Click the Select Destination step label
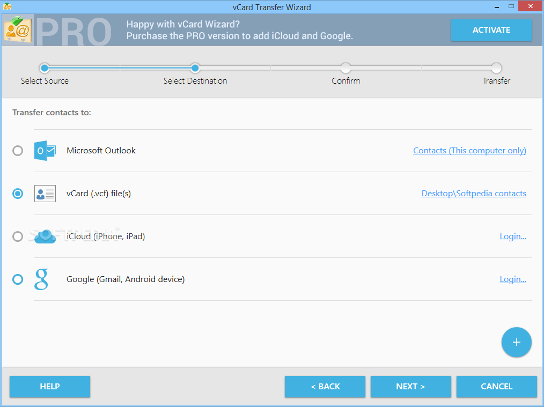Screen dimensions: 544x407 click(195, 81)
